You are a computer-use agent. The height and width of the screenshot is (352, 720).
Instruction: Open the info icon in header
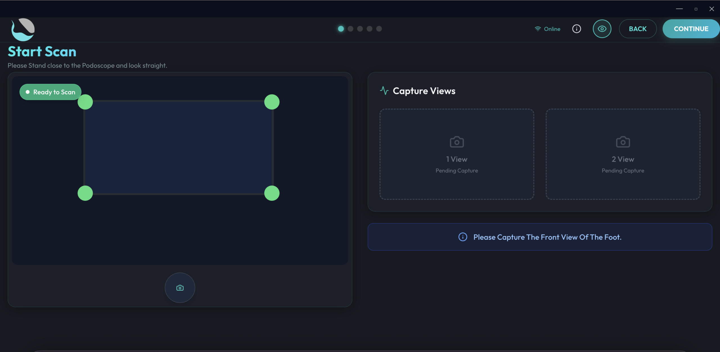pyautogui.click(x=577, y=29)
